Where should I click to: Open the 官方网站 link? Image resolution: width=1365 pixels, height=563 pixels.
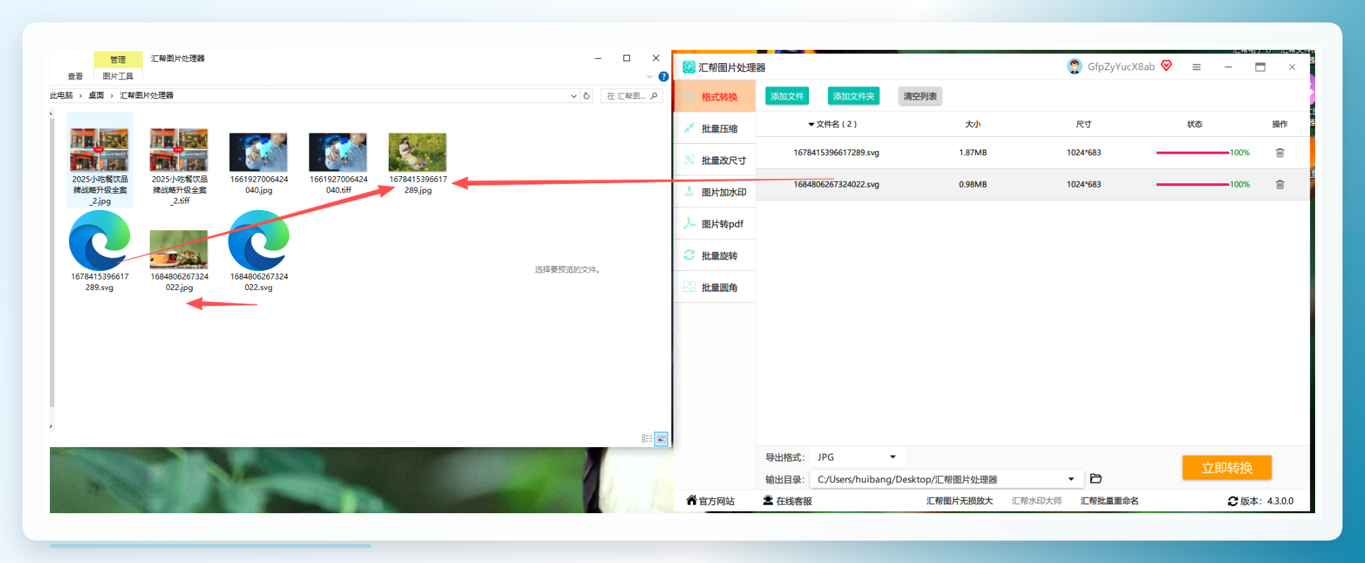pos(711,501)
